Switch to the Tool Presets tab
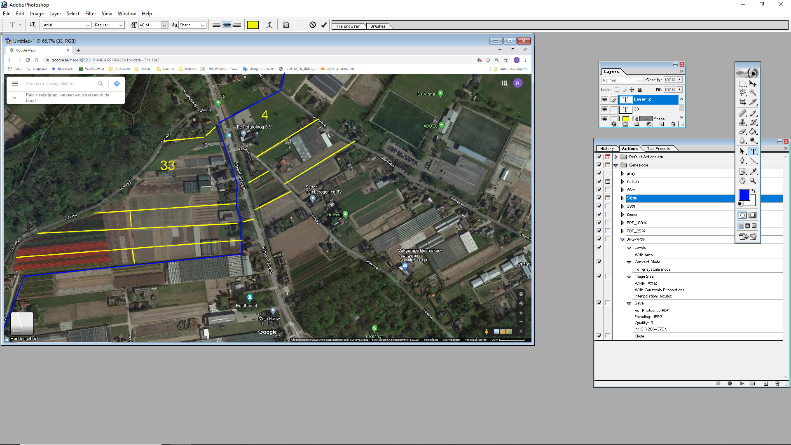This screenshot has width=791, height=445. (658, 148)
